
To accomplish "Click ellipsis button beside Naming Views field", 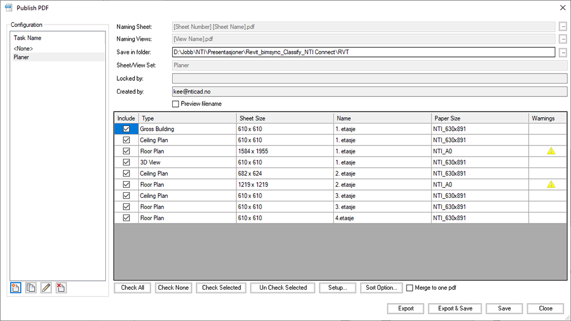I will 563,39.
